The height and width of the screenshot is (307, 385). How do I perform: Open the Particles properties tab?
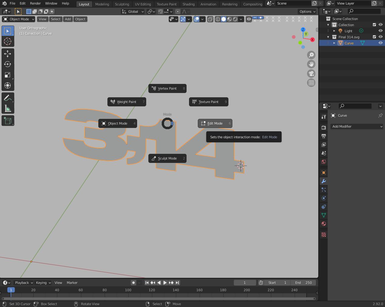(324, 190)
